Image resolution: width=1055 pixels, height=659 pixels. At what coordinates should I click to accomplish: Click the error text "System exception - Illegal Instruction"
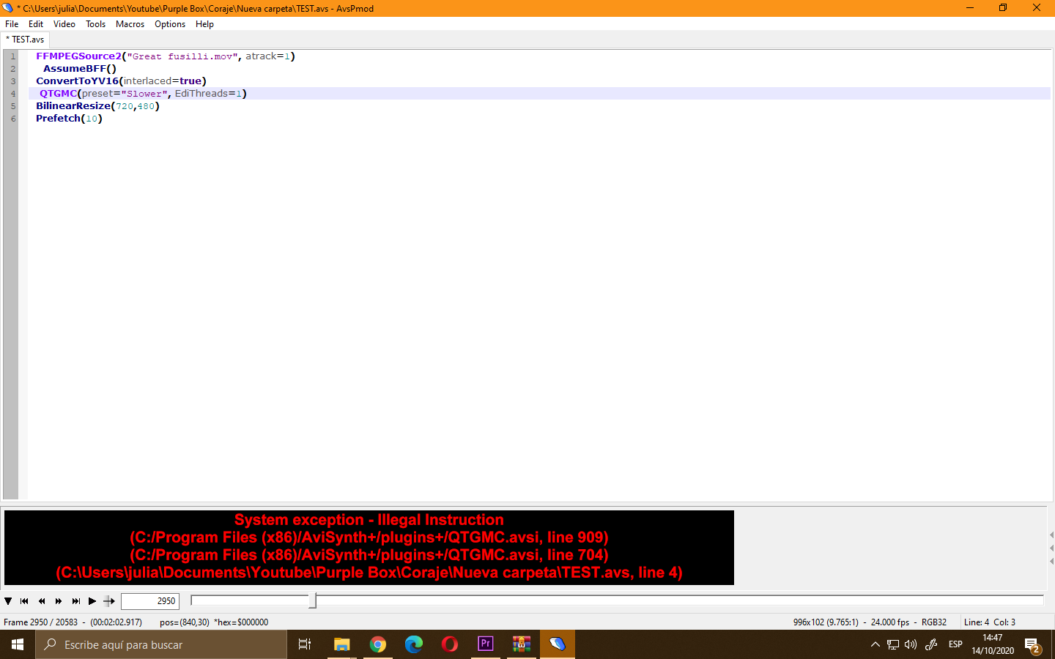369,520
